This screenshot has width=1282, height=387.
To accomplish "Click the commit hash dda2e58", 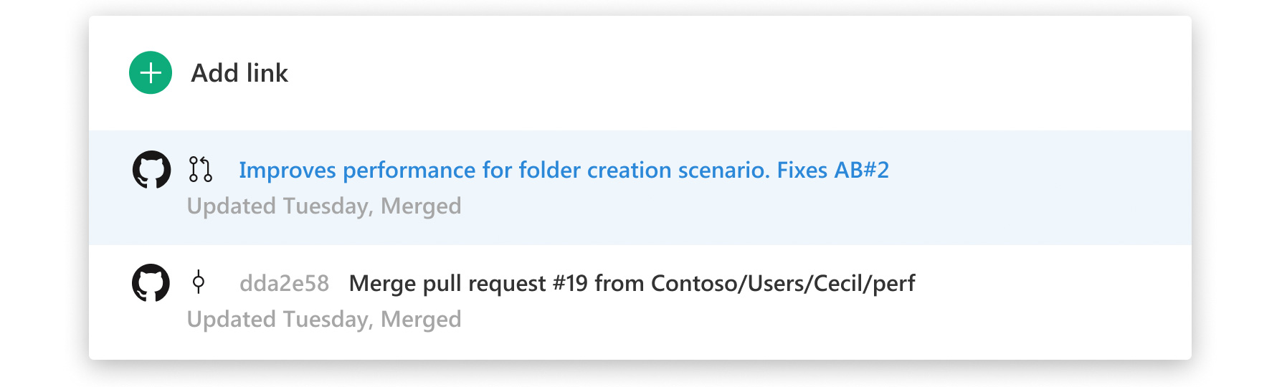I will (284, 284).
